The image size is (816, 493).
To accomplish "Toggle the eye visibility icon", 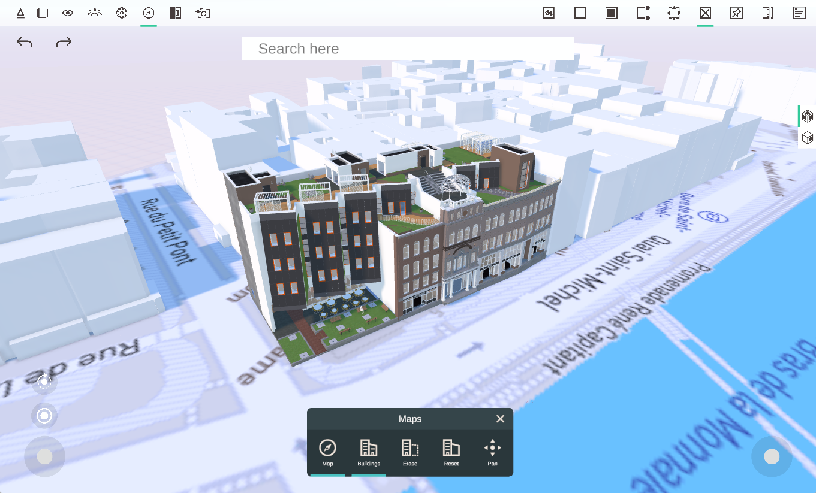I will (x=68, y=13).
